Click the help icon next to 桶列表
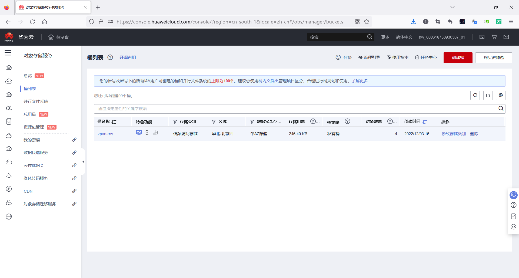The width and height of the screenshot is (519, 278). pos(110,57)
